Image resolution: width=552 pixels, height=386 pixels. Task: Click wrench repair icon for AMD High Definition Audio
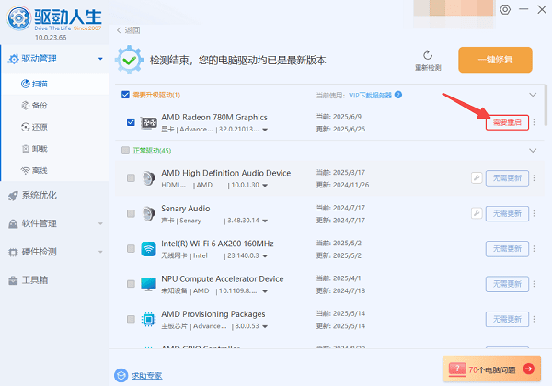pyautogui.click(x=477, y=178)
